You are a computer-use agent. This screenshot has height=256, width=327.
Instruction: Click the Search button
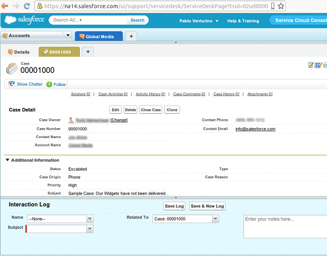[x=137, y=20]
